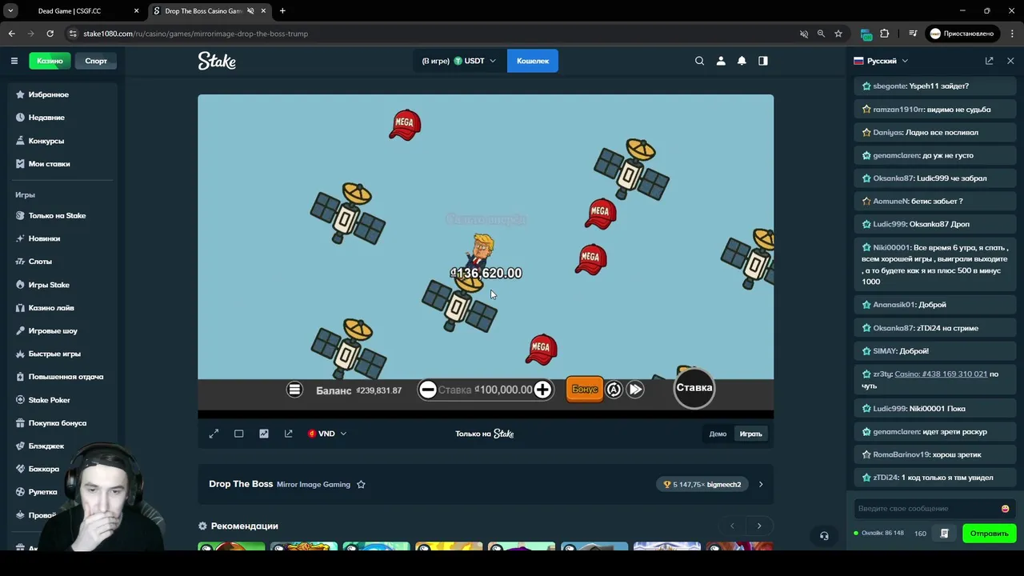Bookmark this page with star icon
The height and width of the screenshot is (576, 1024).
[838, 34]
